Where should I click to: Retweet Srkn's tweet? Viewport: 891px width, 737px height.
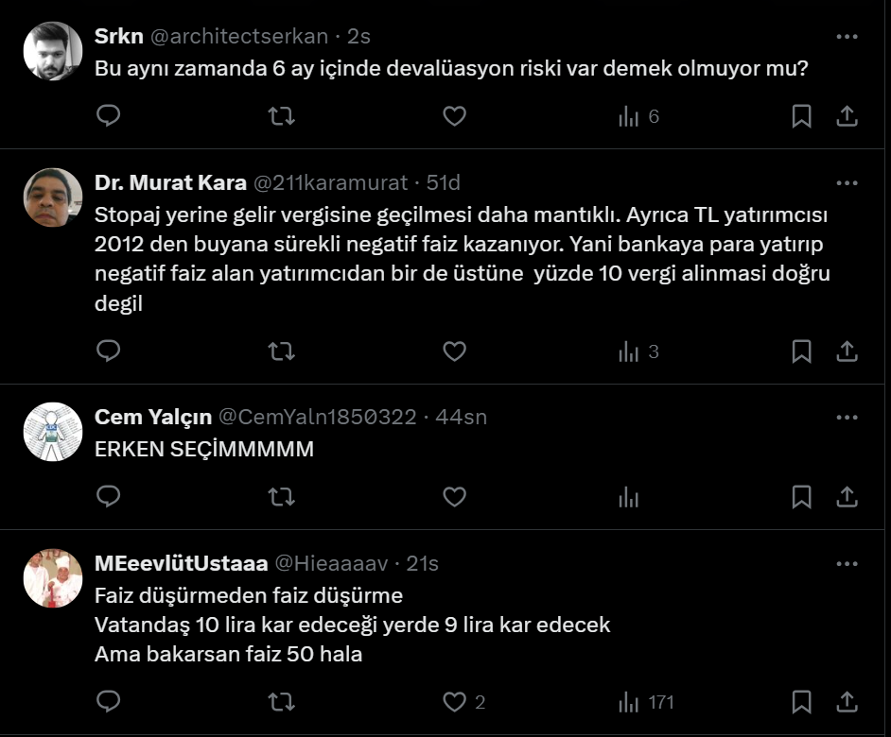pos(281,116)
